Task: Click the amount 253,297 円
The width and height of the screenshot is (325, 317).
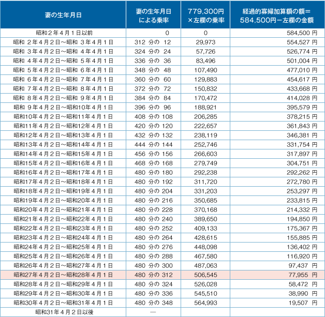Action: pos(302,191)
